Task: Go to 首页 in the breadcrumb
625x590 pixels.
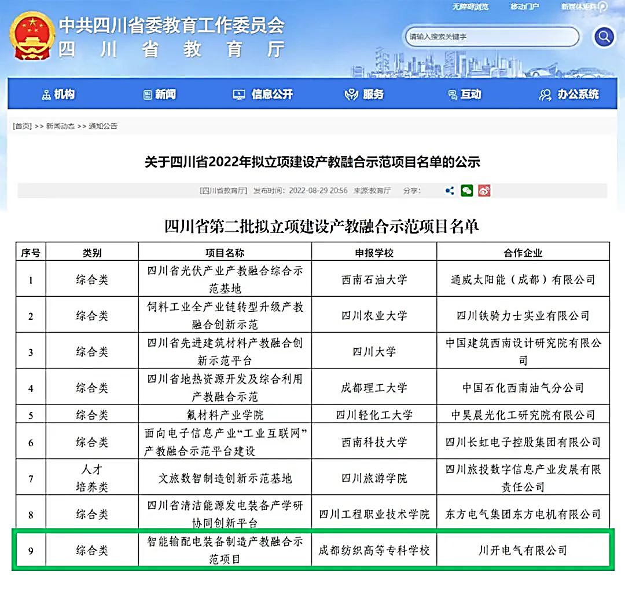Action: [23, 126]
